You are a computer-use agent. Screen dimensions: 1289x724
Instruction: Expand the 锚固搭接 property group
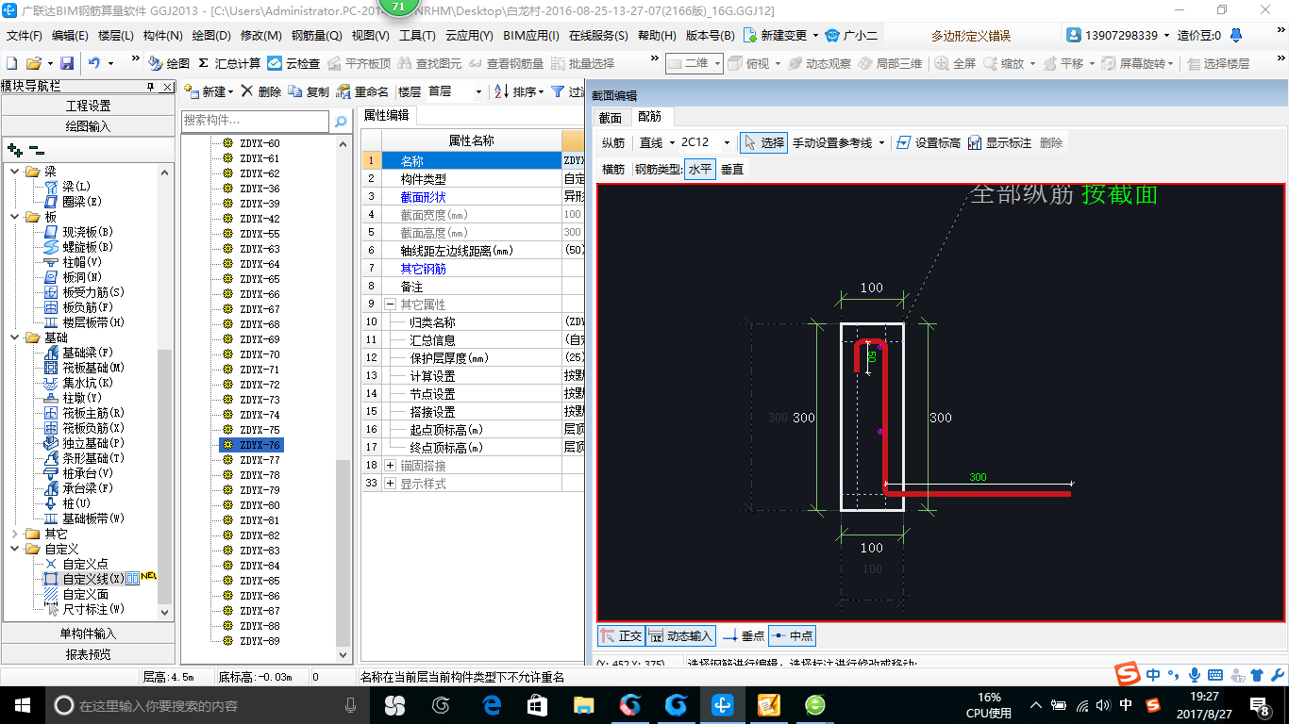tap(391, 466)
